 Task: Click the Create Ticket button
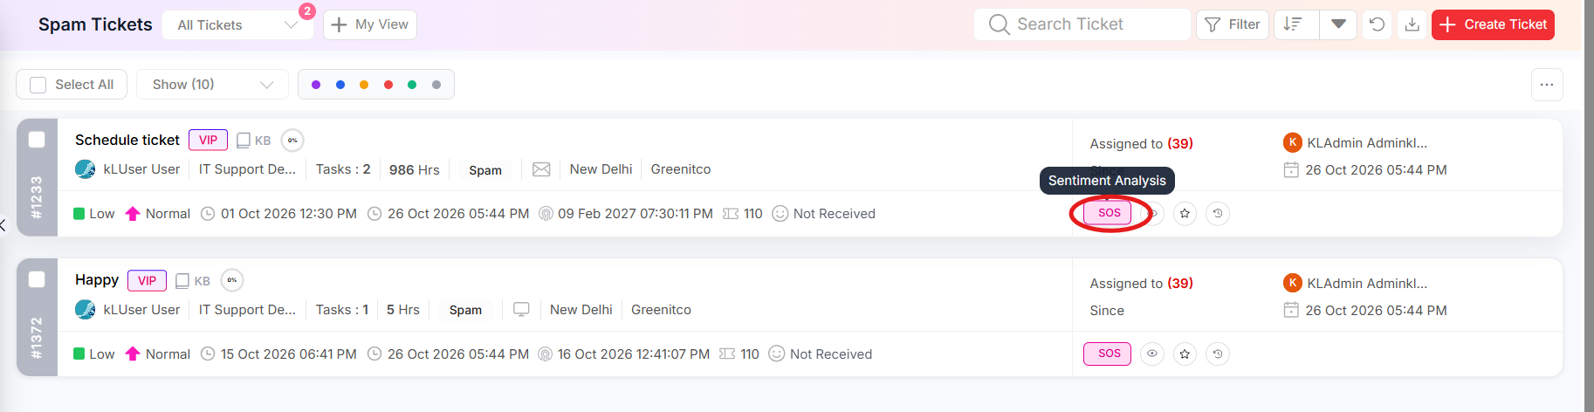pyautogui.click(x=1493, y=24)
